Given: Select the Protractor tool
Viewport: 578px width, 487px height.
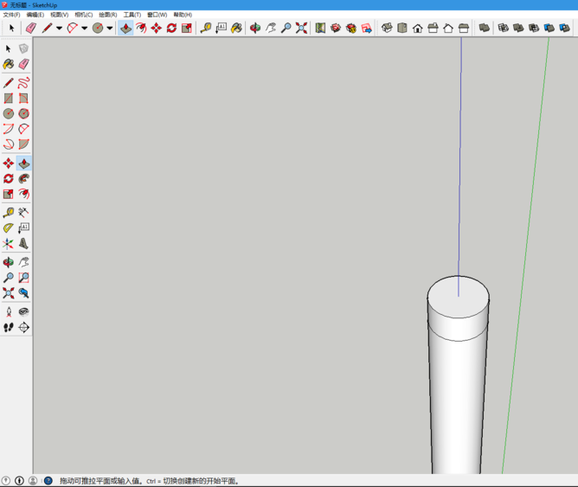Looking at the screenshot, I should click(9, 228).
